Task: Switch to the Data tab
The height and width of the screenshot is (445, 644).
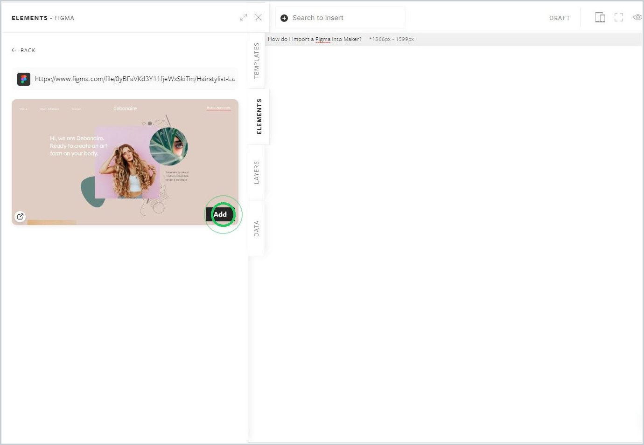Action: pyautogui.click(x=257, y=228)
